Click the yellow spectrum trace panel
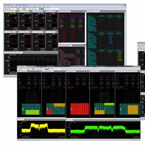The width and height of the screenshot is (145, 146). click(41, 129)
